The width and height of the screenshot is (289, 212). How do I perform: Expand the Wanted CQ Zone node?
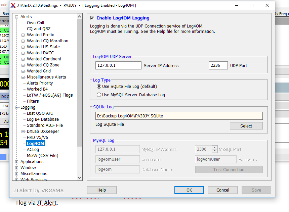(23, 65)
